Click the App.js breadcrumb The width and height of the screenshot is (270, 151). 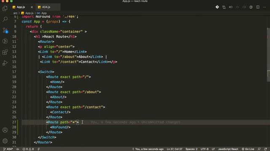[27, 13]
